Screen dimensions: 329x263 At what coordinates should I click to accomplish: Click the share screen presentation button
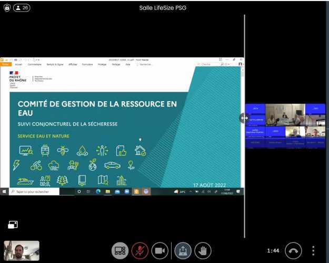(x=183, y=250)
